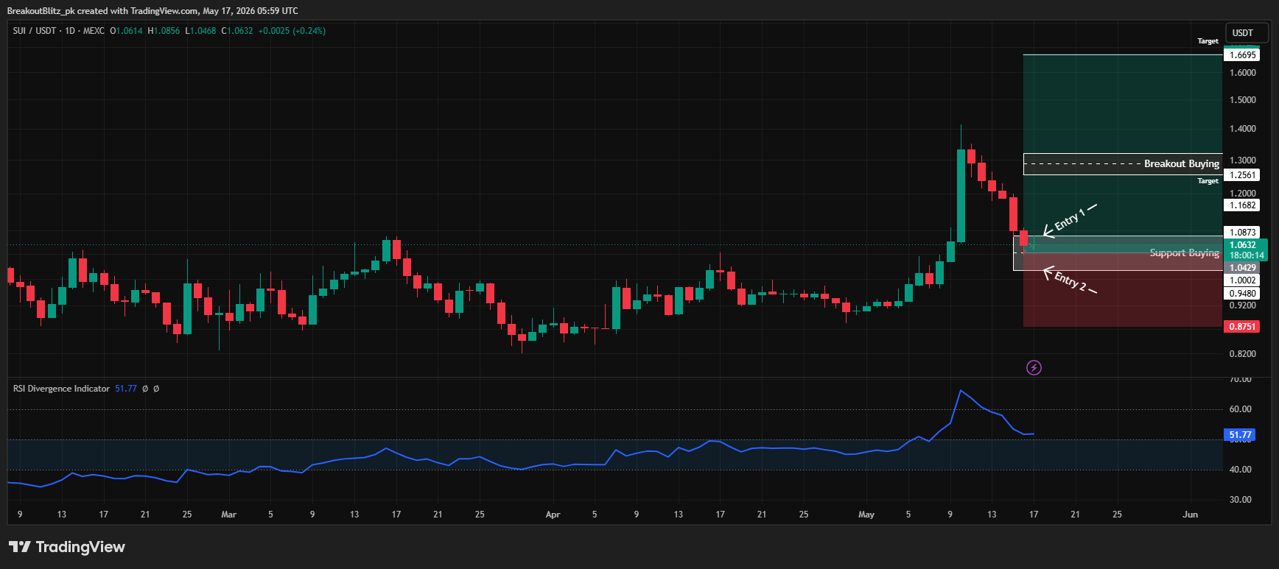The height and width of the screenshot is (569, 1279).
Task: Click the 40.00 RSI scale tick
Action: [x=1241, y=470]
